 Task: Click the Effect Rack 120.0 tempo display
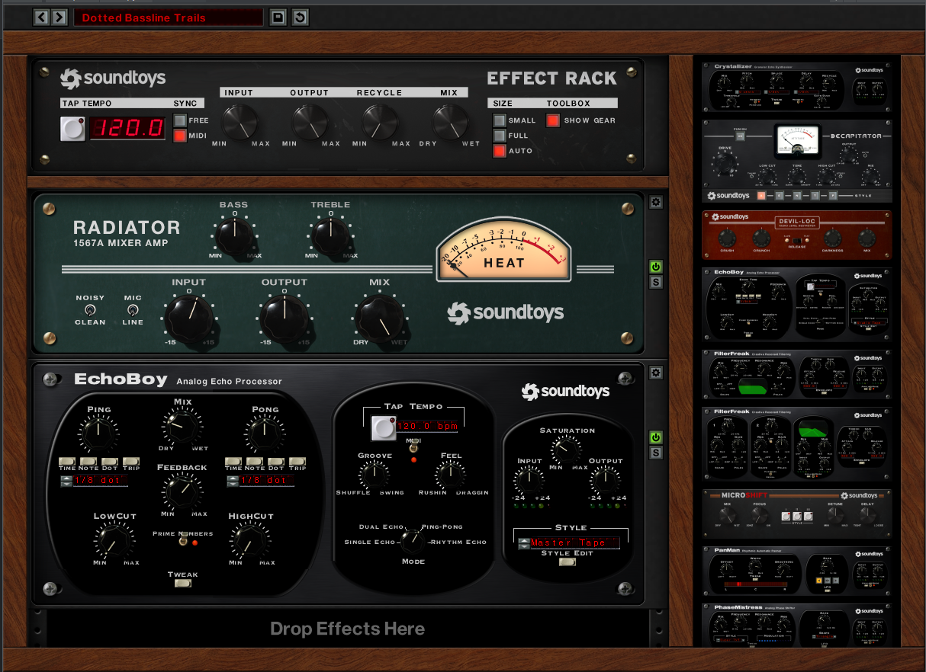(x=127, y=127)
